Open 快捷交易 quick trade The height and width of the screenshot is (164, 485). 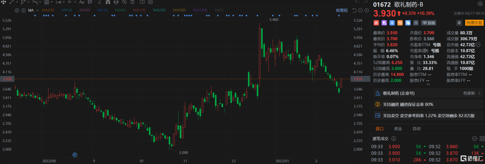point(474,23)
